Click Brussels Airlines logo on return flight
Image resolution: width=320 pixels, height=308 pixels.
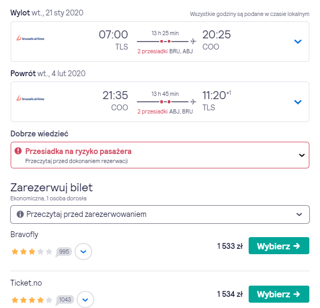30,98
